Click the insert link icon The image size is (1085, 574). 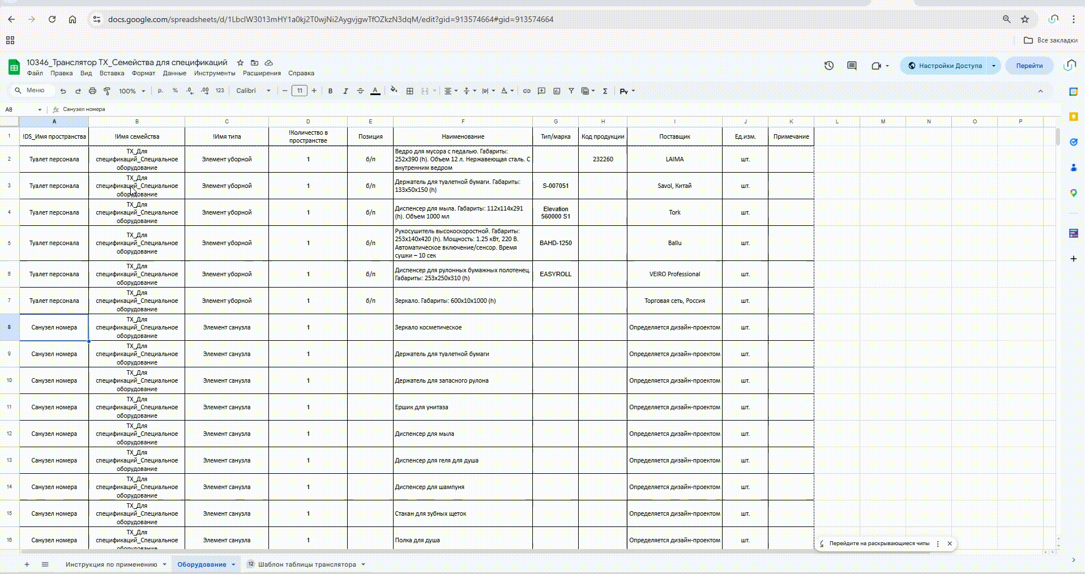[527, 91]
